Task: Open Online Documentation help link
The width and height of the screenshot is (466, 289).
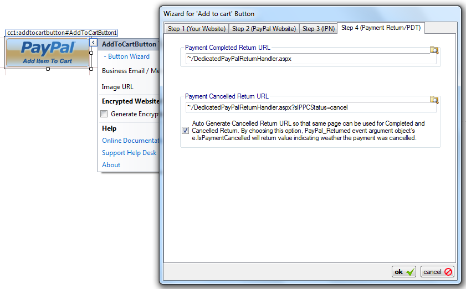Action: tap(131, 141)
